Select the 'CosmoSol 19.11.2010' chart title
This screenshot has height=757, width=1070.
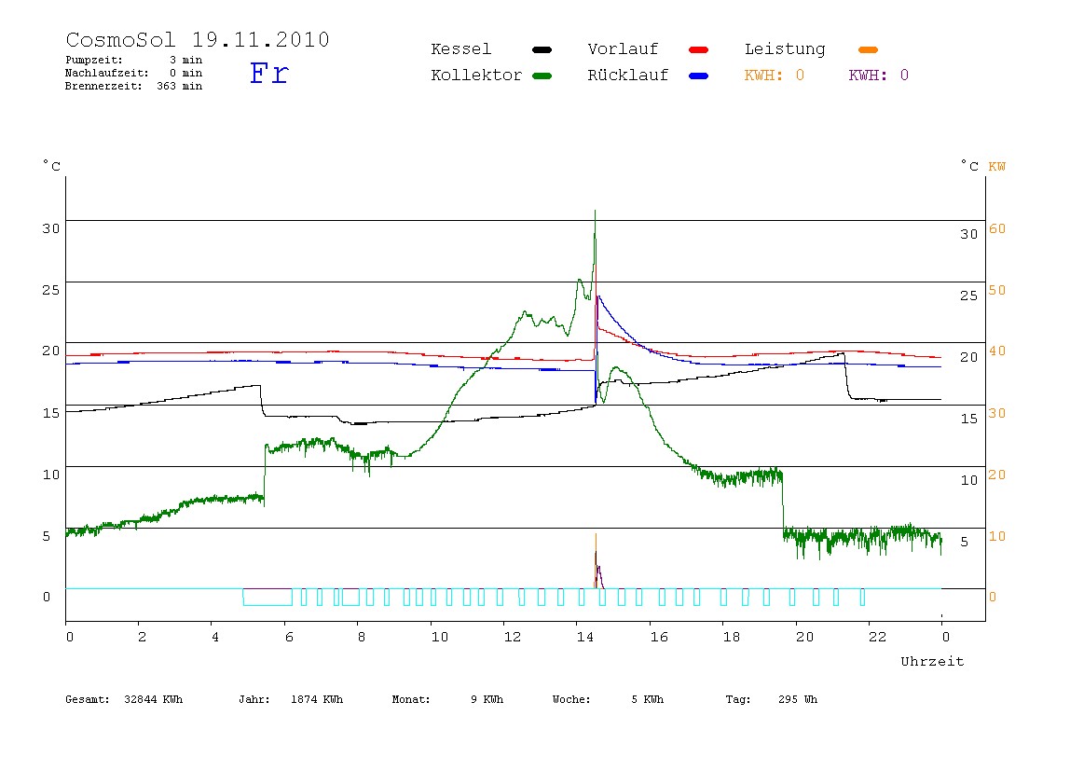(198, 39)
